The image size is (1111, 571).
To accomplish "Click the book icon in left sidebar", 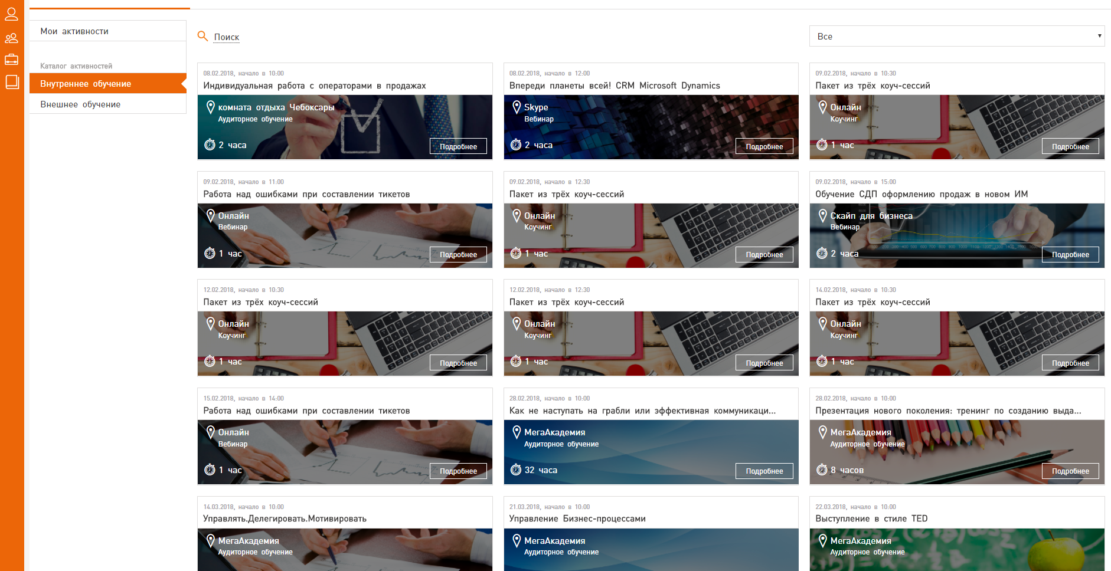I will [11, 82].
